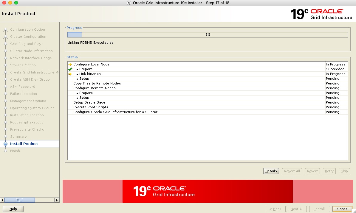This screenshot has width=356, height=213.
Task: Click the active step bullet beside Install Product
Action: tap(6, 144)
